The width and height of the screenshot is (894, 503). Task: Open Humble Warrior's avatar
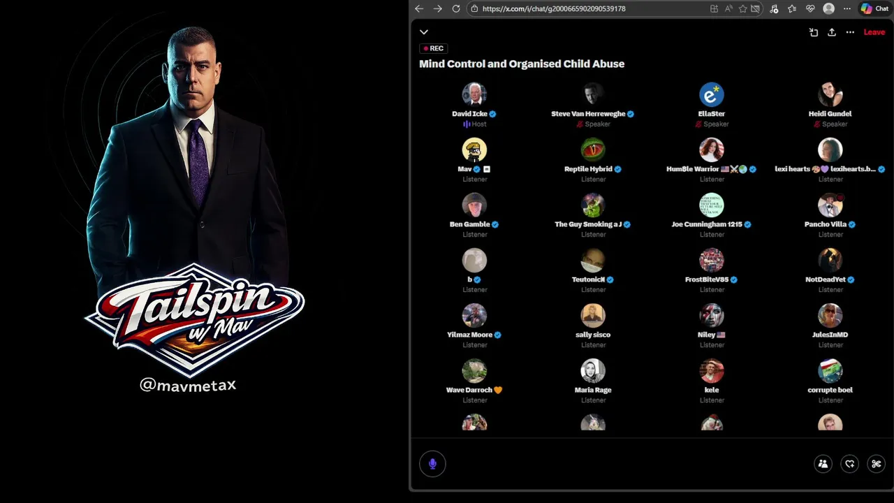(712, 150)
